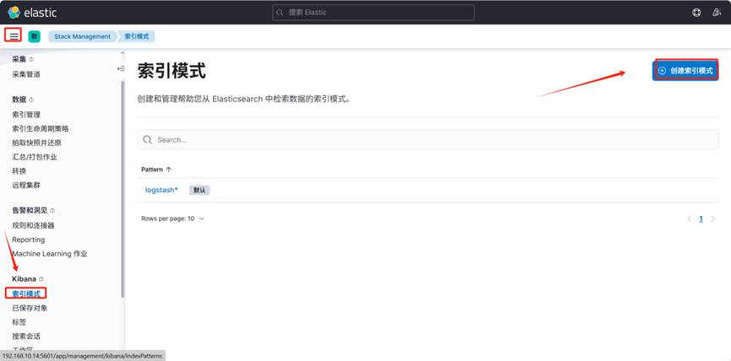Click the 默认 badge beside logstash*
The height and width of the screenshot is (361, 731).
click(199, 191)
